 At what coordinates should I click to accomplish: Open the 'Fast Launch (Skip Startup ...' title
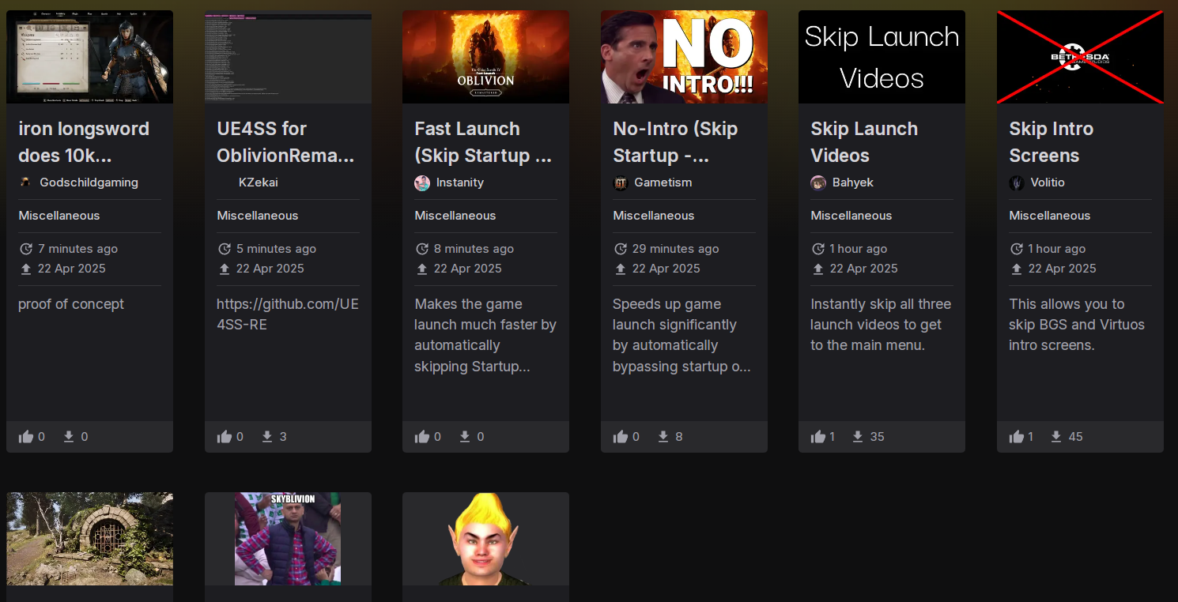(483, 142)
